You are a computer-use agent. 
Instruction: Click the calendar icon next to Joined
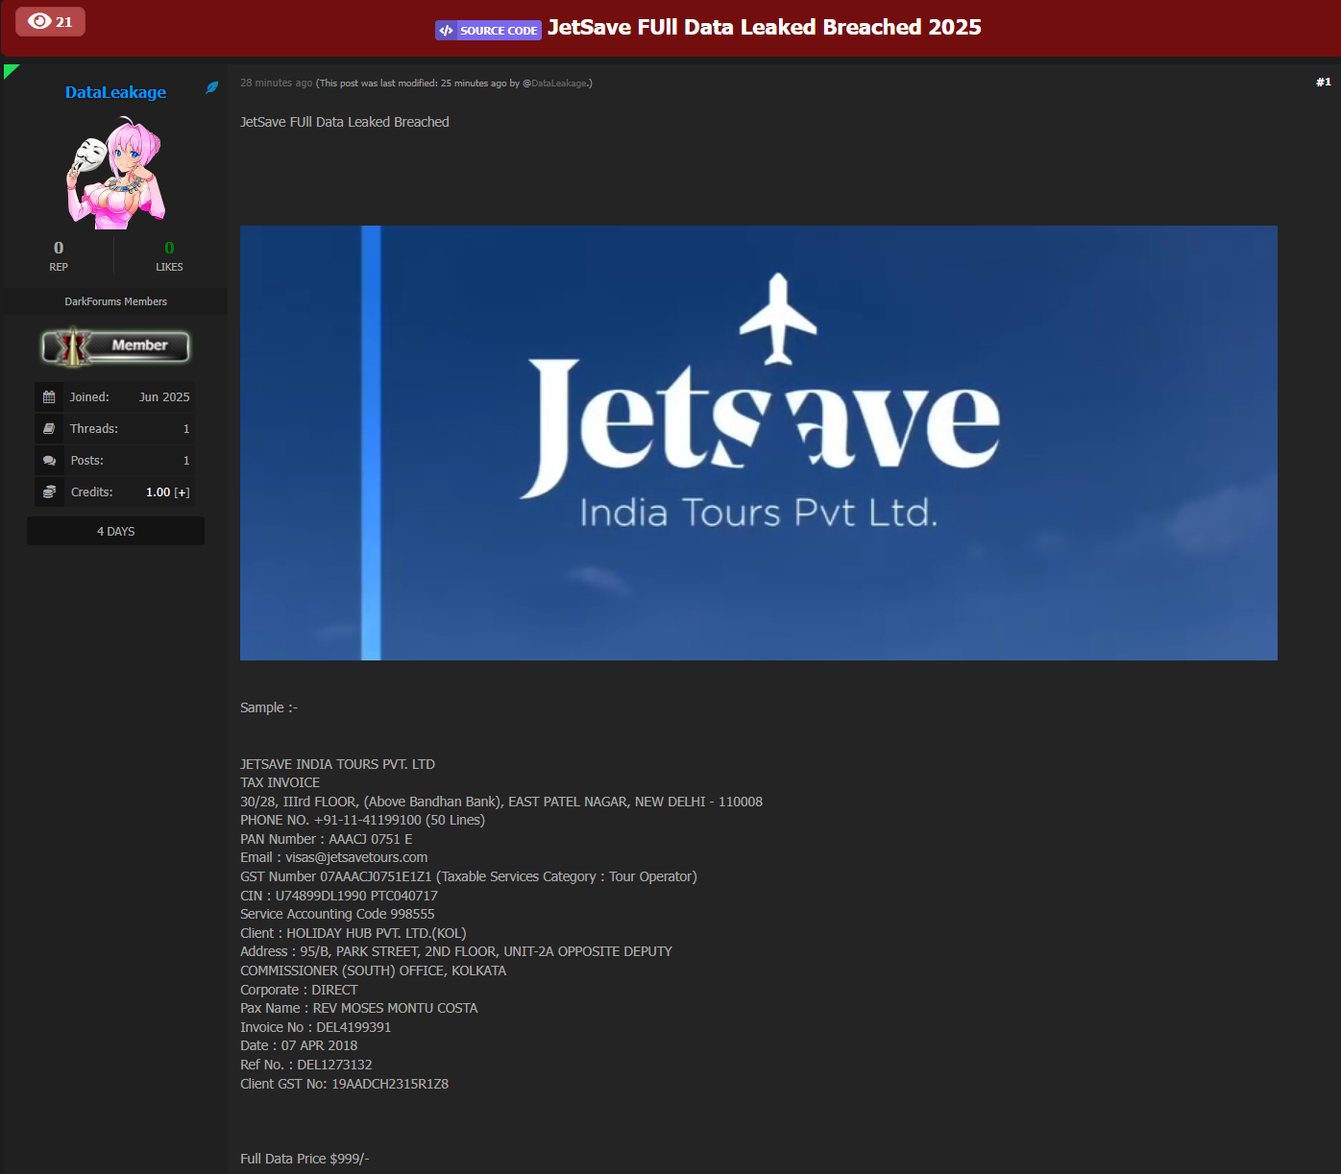49,396
